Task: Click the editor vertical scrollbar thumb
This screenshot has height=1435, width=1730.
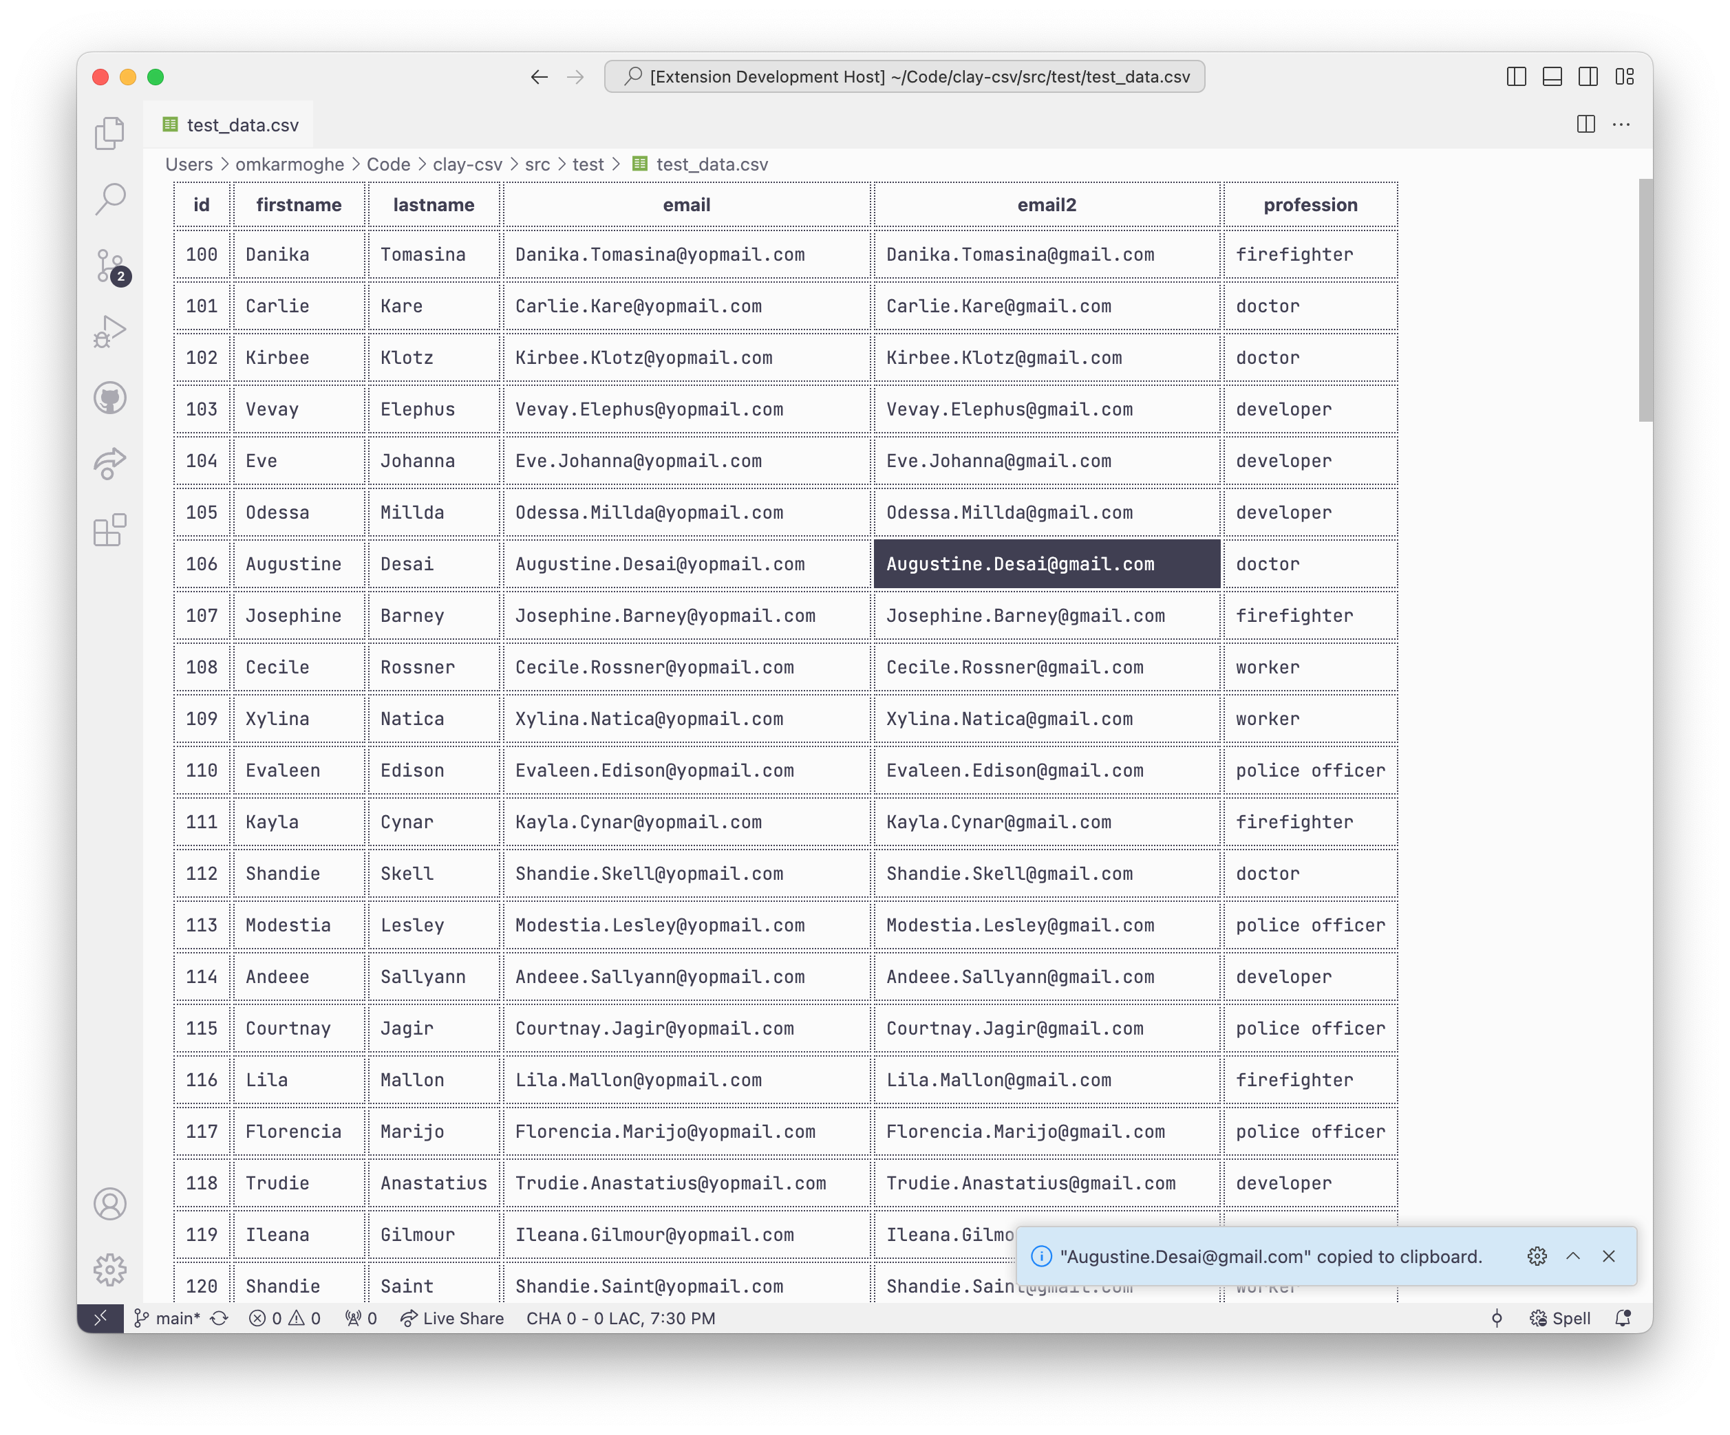Action: pos(1645,300)
